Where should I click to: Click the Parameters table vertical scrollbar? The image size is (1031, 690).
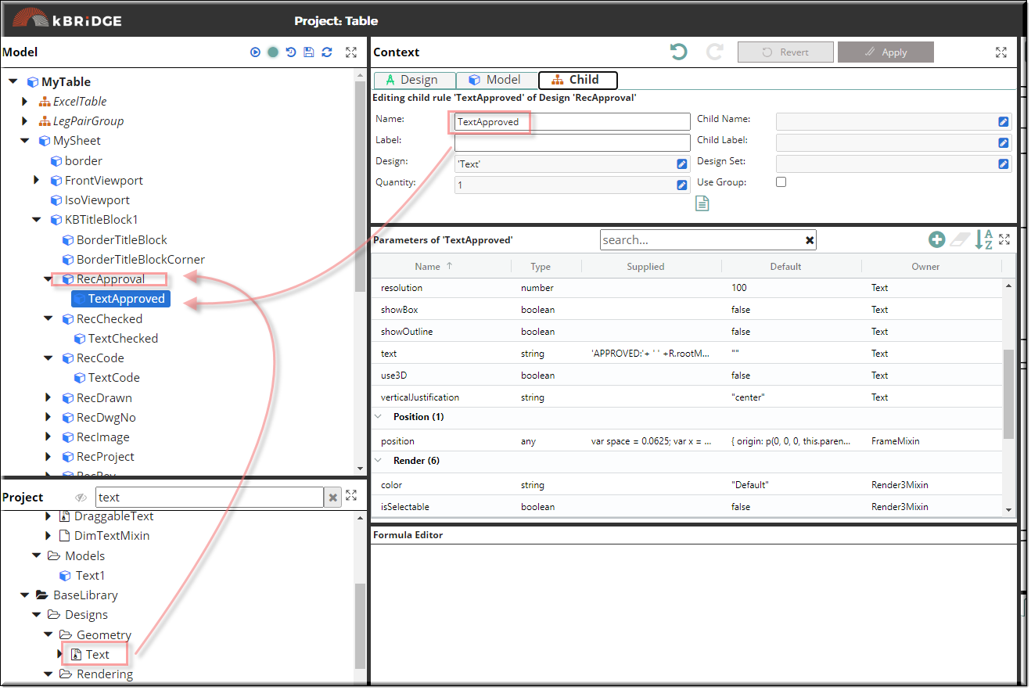pos(1009,395)
